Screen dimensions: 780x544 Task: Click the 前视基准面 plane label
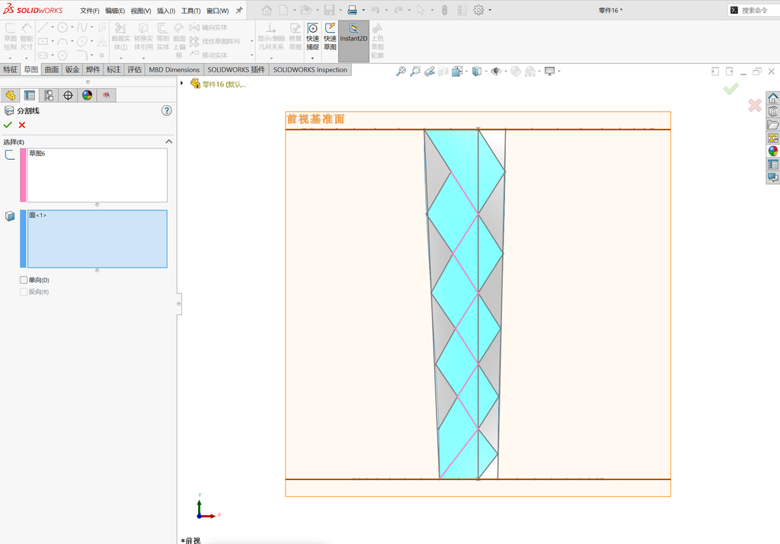[315, 119]
